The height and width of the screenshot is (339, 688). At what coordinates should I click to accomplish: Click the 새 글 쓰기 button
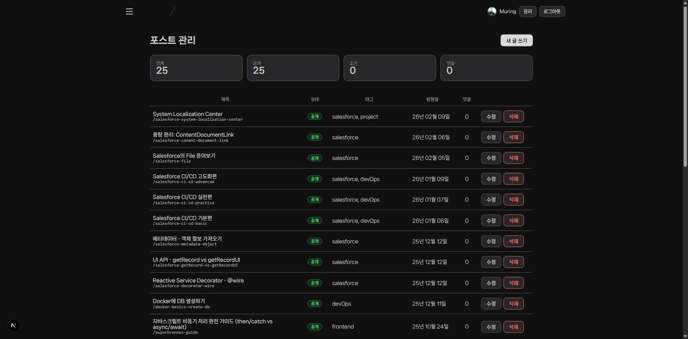(x=516, y=40)
